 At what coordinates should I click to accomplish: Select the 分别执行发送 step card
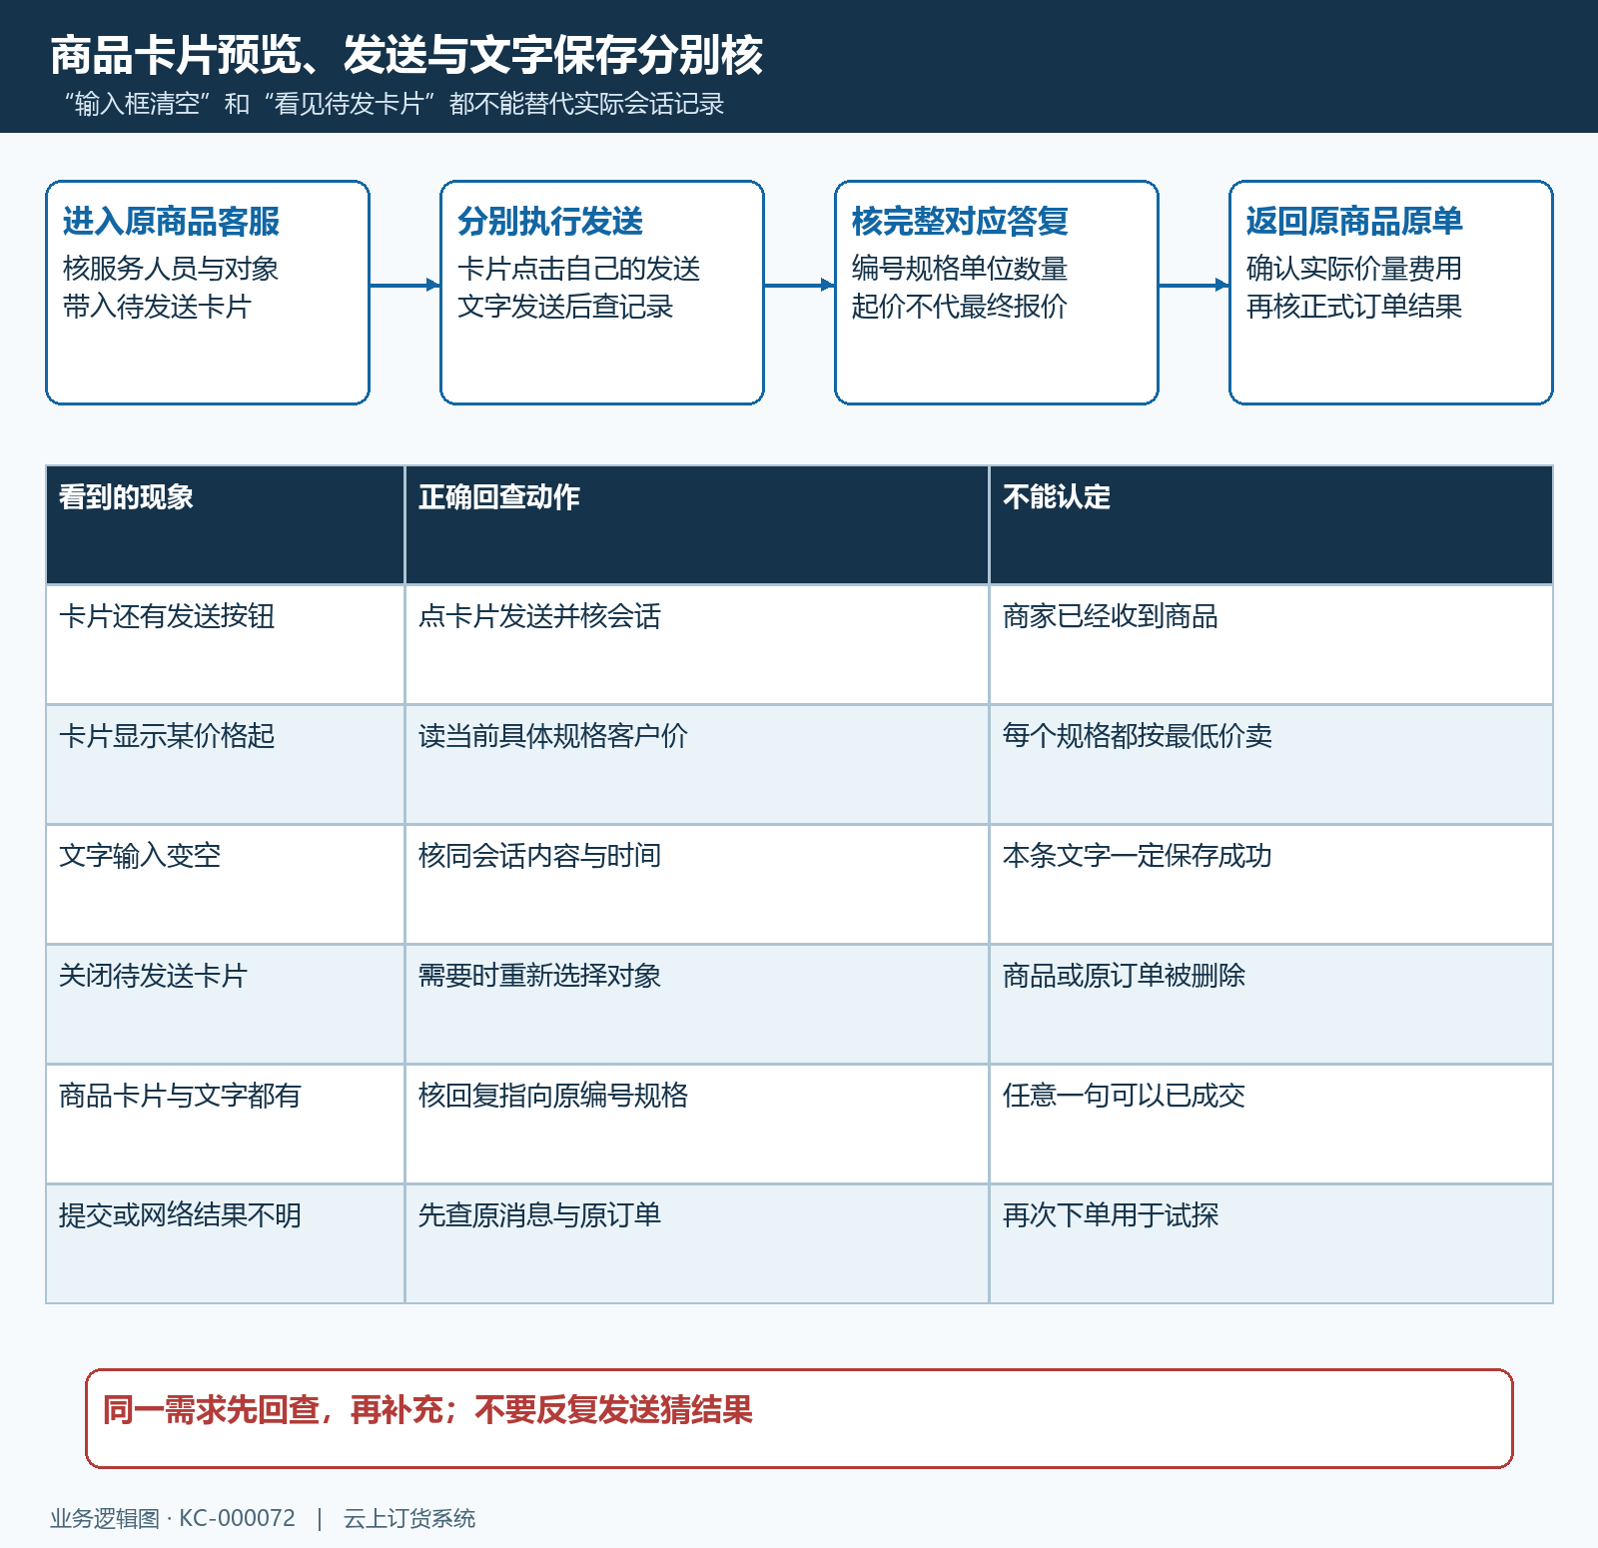[x=602, y=293]
